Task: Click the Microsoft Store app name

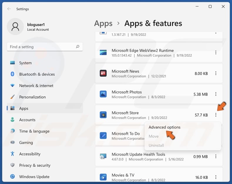Action: (125, 113)
